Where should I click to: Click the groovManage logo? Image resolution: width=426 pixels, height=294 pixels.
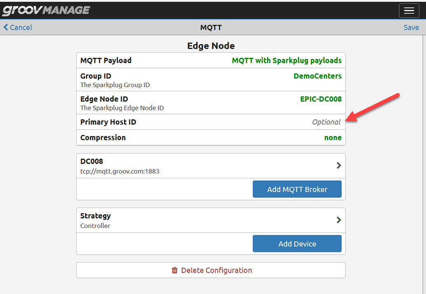[45, 10]
